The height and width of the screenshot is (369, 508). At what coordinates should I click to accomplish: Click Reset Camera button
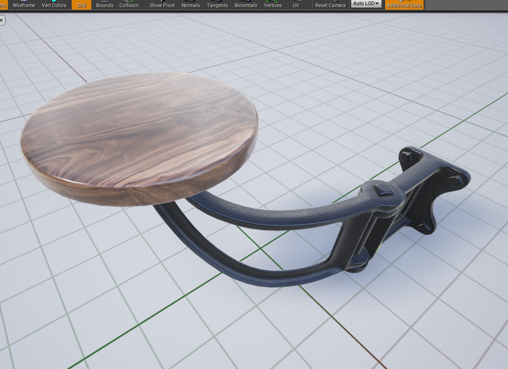click(330, 5)
